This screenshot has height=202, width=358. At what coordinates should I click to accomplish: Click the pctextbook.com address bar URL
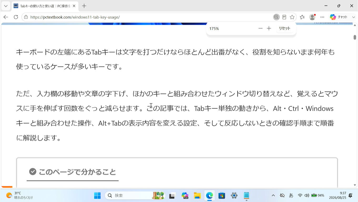point(75,17)
